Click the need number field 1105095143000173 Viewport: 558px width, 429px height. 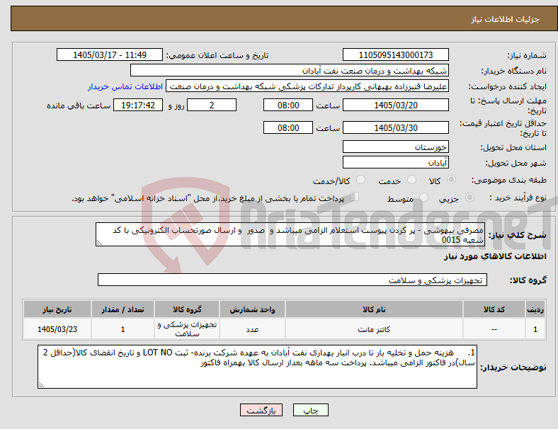click(395, 55)
